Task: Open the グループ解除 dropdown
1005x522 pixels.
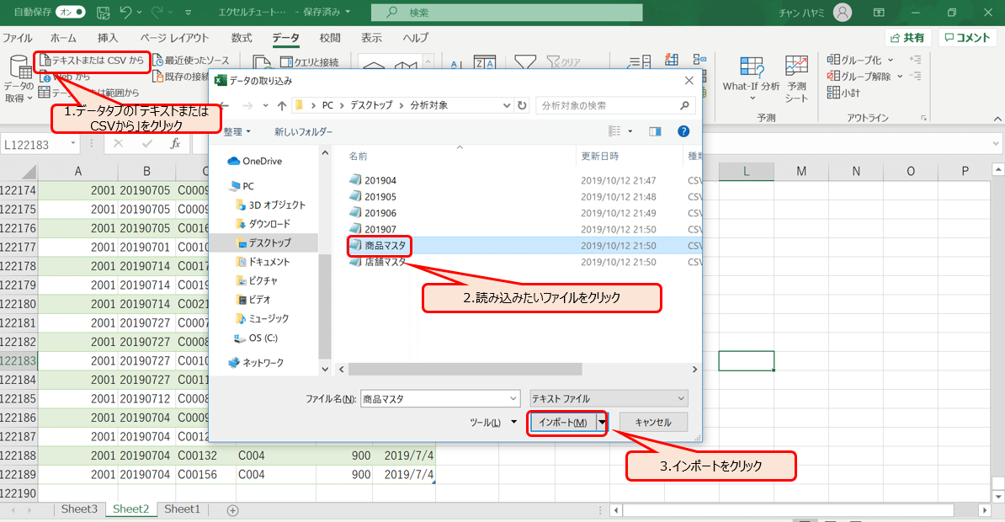Action: point(900,77)
